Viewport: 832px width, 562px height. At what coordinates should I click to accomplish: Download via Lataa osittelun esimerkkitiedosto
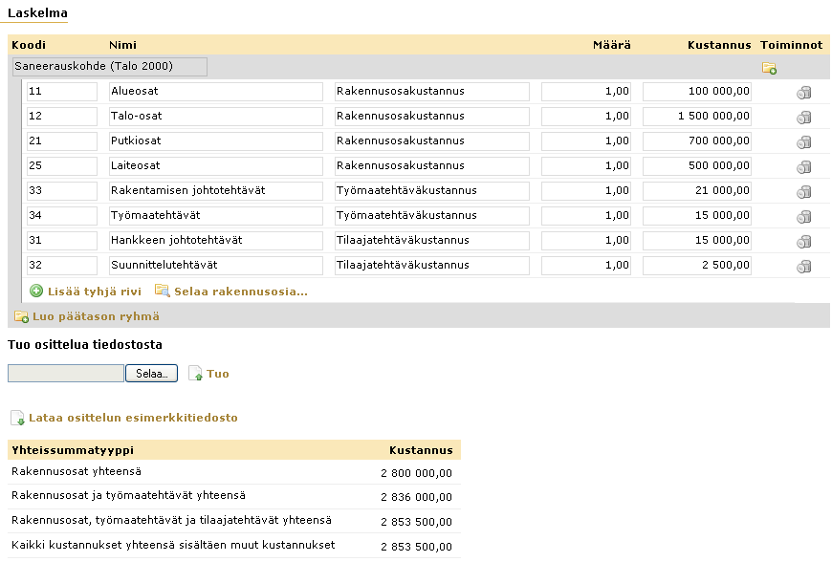(x=133, y=418)
